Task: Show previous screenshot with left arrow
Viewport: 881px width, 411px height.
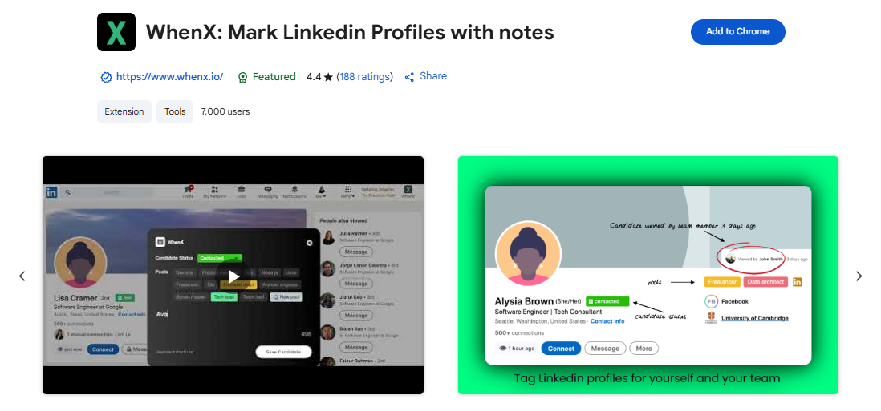Action: point(22,276)
